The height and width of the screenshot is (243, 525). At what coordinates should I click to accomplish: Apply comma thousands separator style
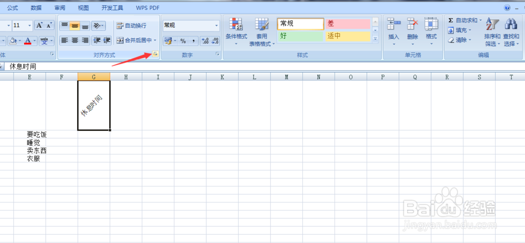pyautogui.click(x=193, y=41)
